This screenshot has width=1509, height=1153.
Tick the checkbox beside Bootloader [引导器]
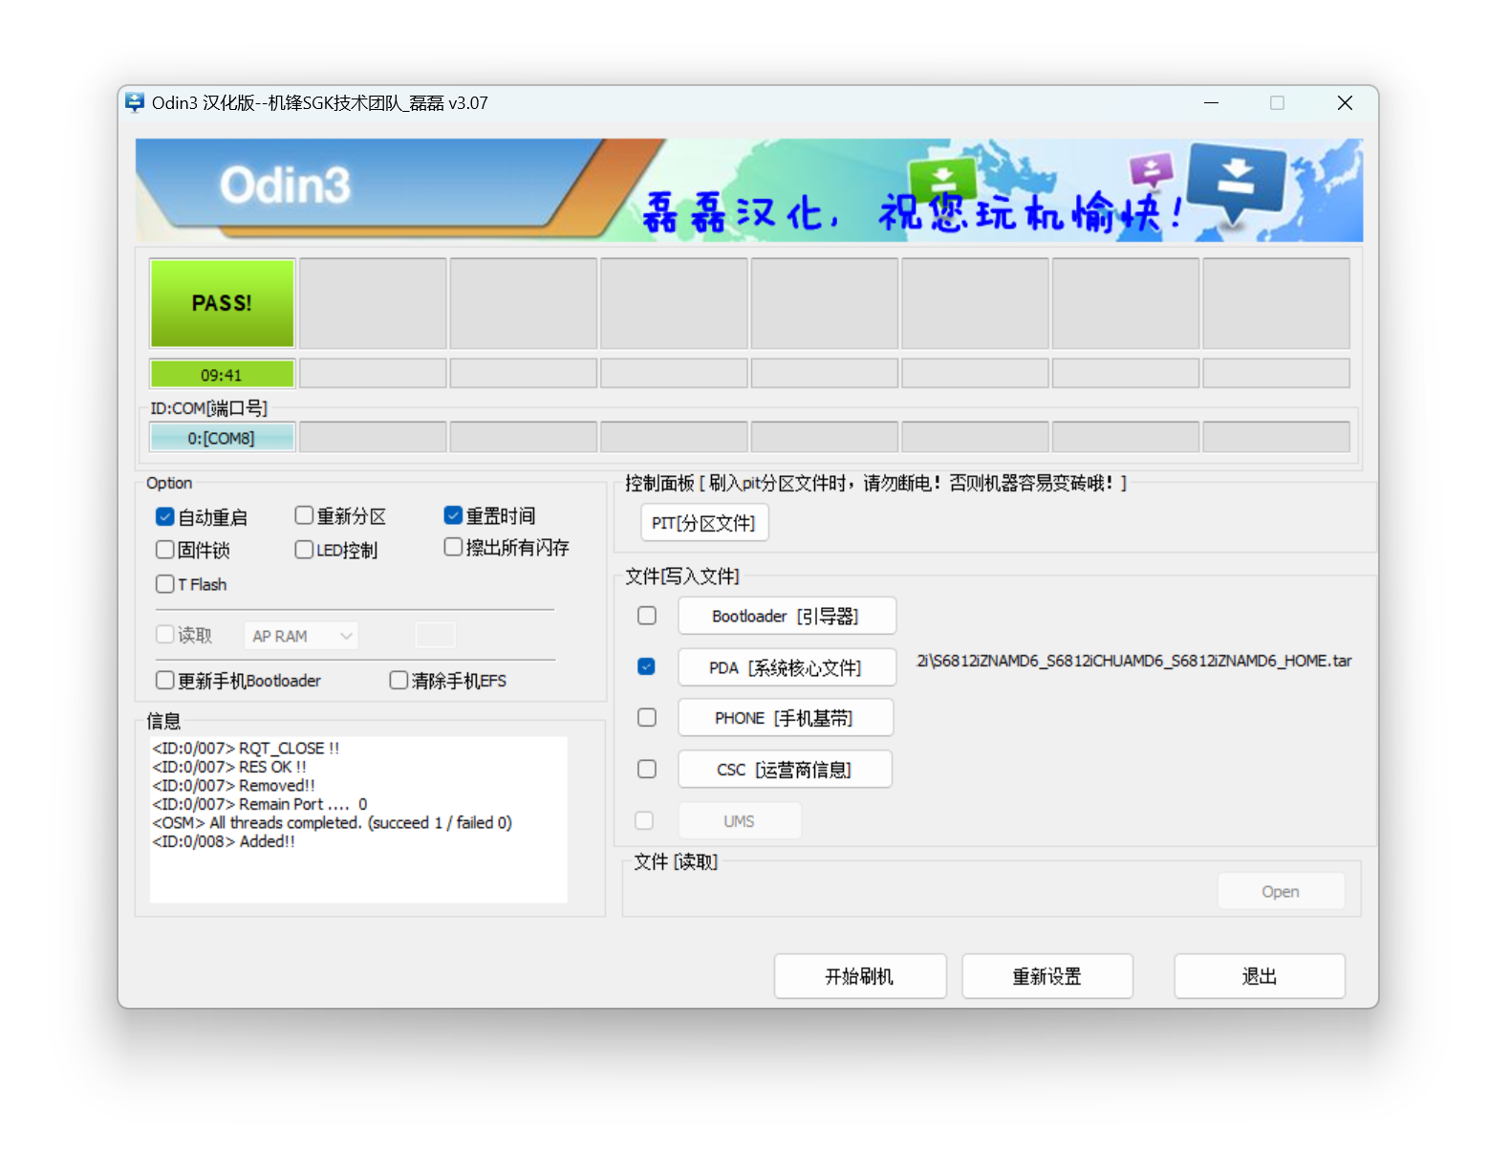tap(647, 616)
